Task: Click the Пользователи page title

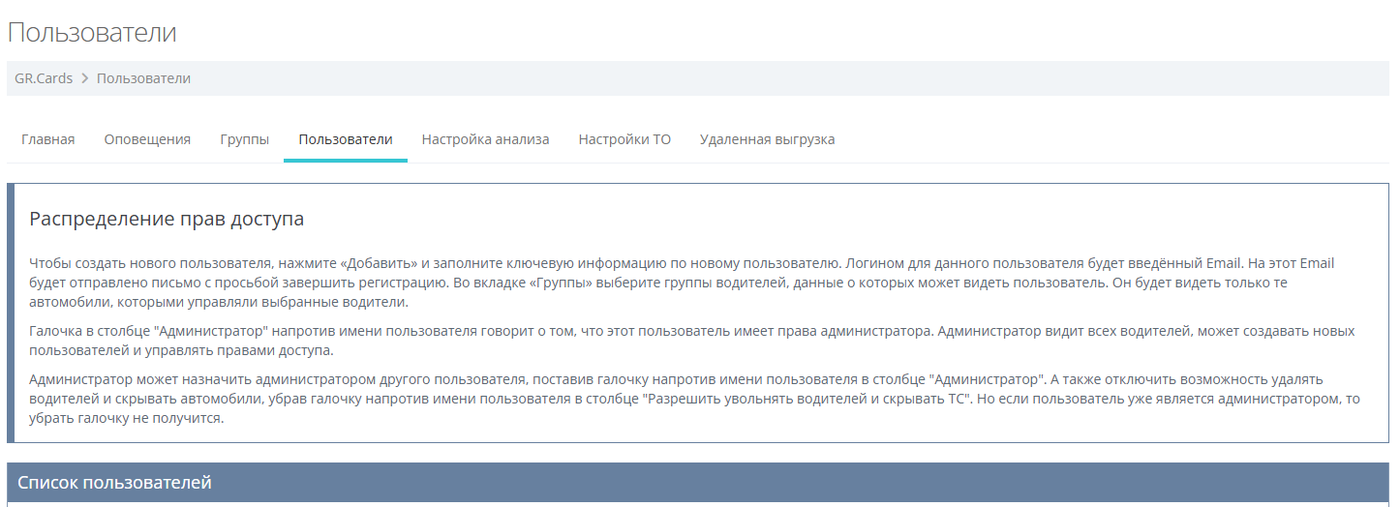Action: click(92, 32)
